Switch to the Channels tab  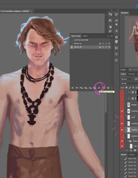click(131, 74)
